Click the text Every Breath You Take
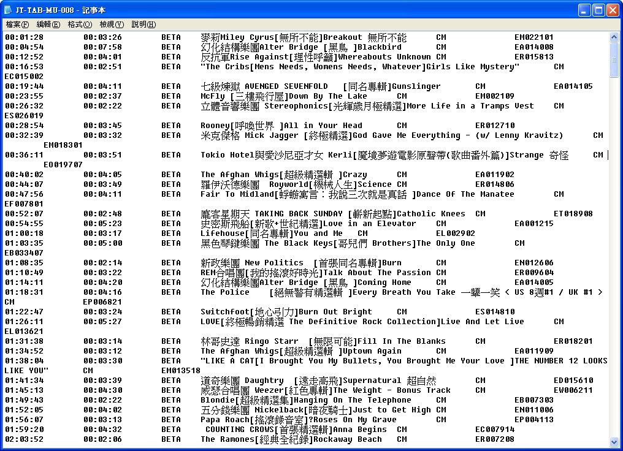This screenshot has height=451, width=623. click(x=404, y=292)
